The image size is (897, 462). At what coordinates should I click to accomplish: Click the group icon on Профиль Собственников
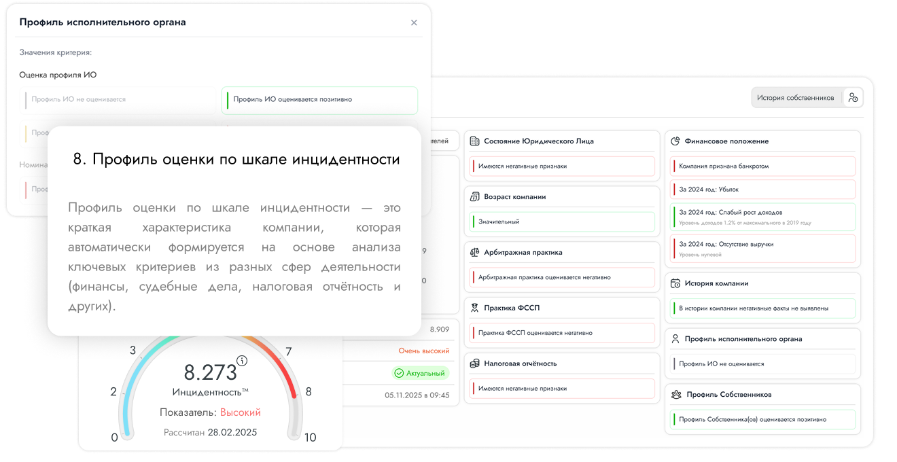point(674,394)
